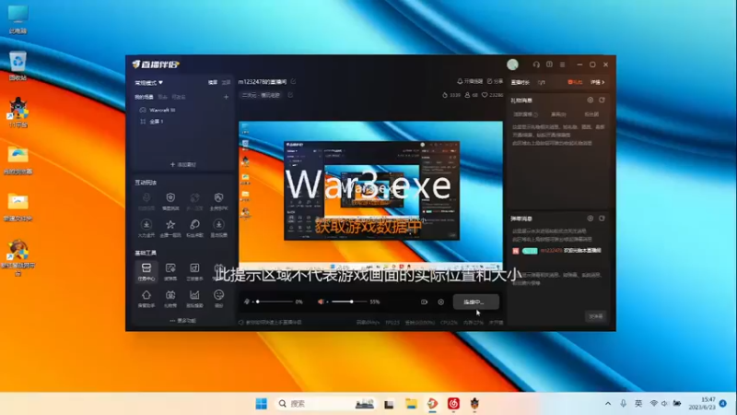Edit the stream category tag icon
The image size is (737, 415).
coord(290,95)
